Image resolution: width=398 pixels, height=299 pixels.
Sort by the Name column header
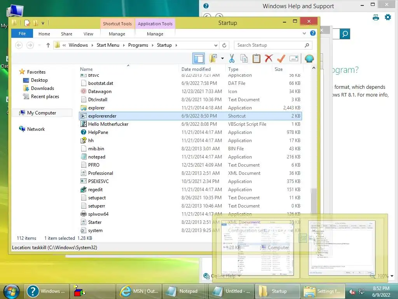click(86, 69)
